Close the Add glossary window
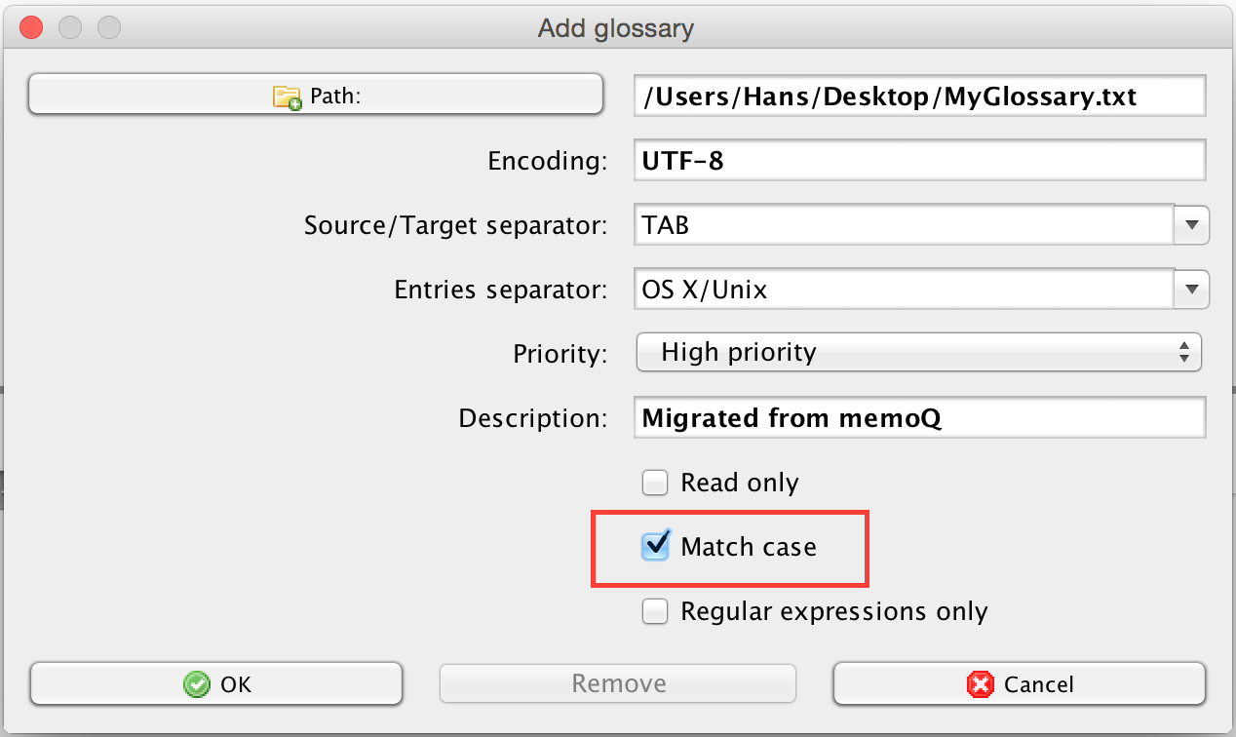The width and height of the screenshot is (1236, 737). point(31,27)
